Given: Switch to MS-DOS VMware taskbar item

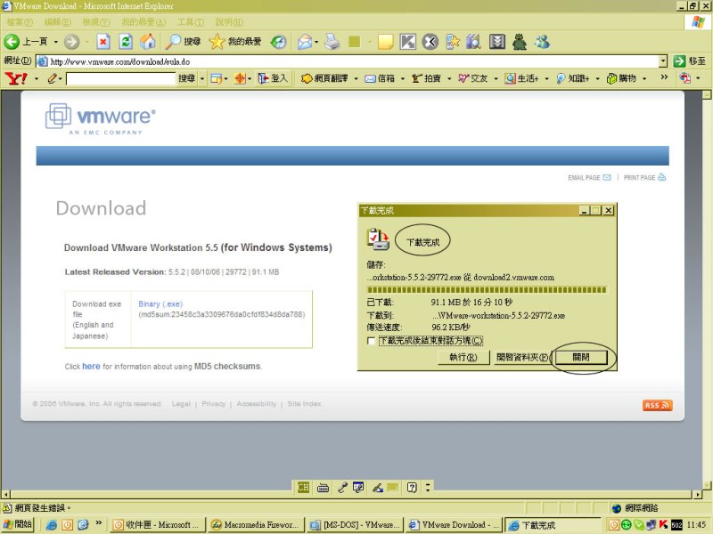Looking at the screenshot, I should coord(354,525).
